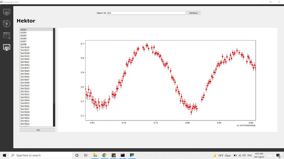Select list entry 547860

(x=37, y=118)
